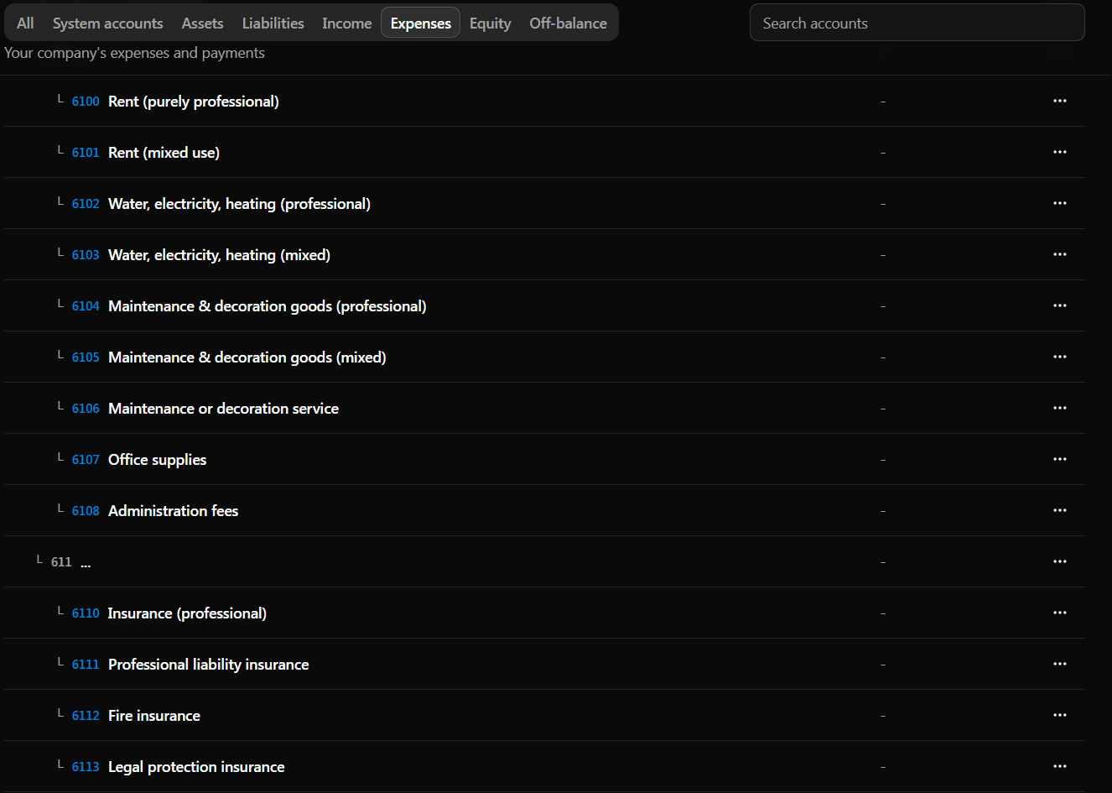Click the three-dot icon for account group 611
Image resolution: width=1112 pixels, height=793 pixels.
[1060, 561]
